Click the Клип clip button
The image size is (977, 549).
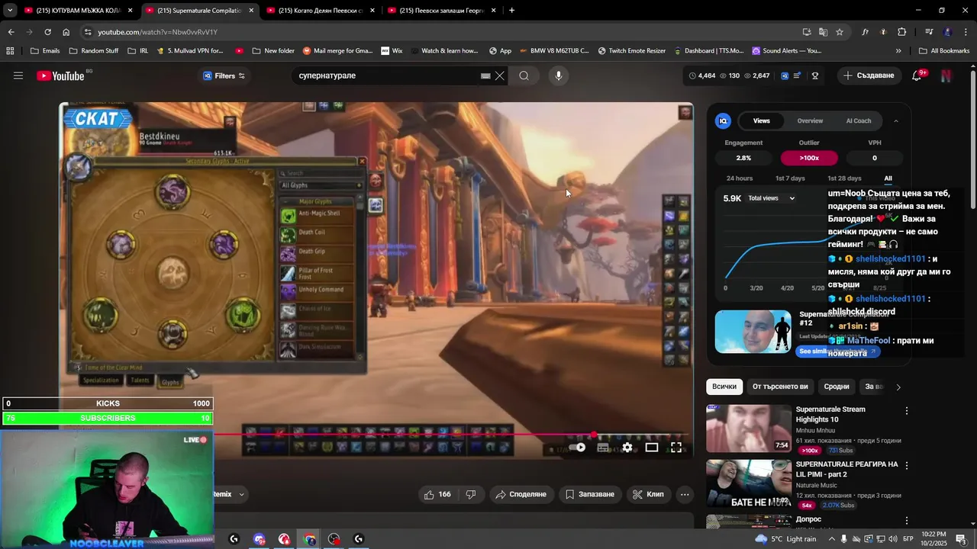(648, 494)
